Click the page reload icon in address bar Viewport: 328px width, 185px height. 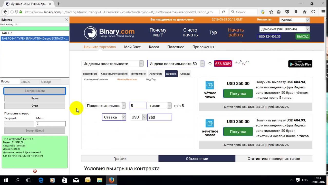[x=224, y=12]
